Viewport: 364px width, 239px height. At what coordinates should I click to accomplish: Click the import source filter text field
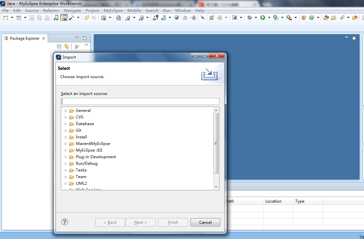coord(140,102)
